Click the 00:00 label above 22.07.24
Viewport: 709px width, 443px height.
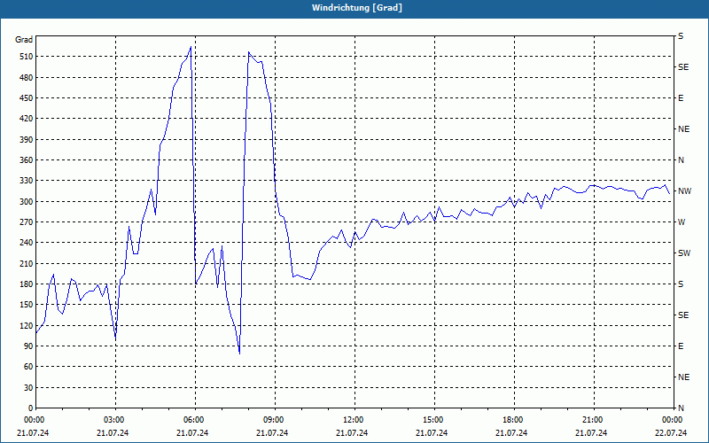(671, 420)
